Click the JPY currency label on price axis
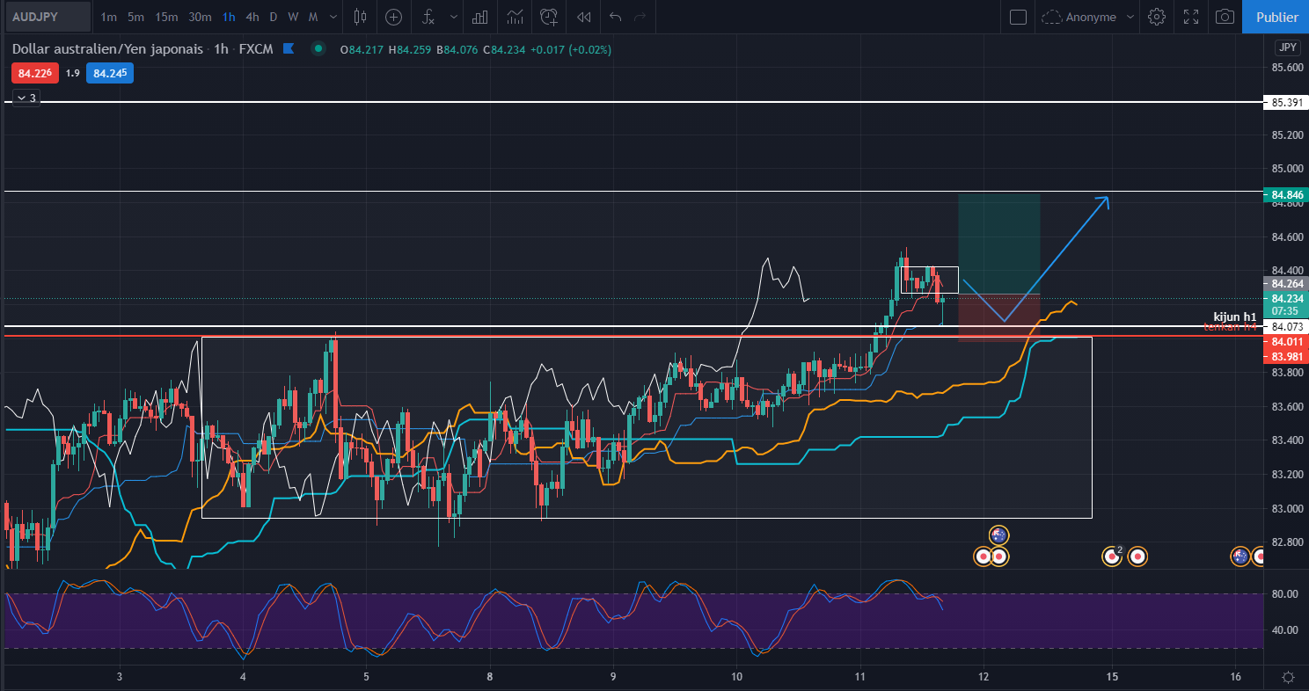Image resolution: width=1309 pixels, height=691 pixels. 1287,47
